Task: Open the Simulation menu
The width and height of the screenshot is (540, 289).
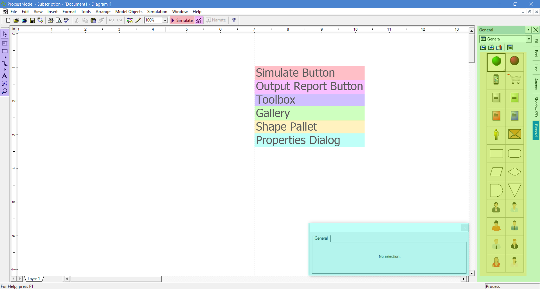Action: [157, 12]
